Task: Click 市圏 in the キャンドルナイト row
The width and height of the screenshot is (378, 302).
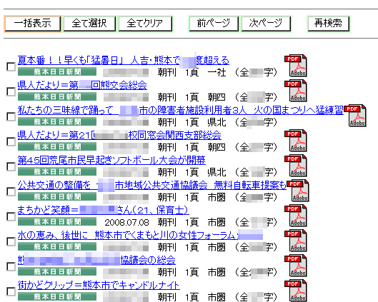Action: 217,297
